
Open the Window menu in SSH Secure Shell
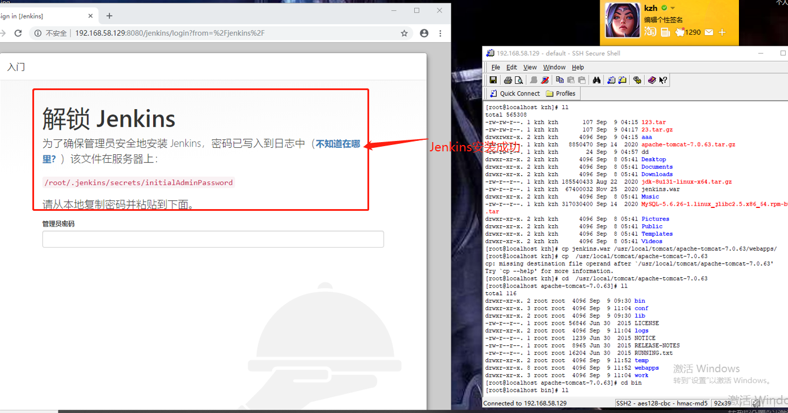[555, 68]
